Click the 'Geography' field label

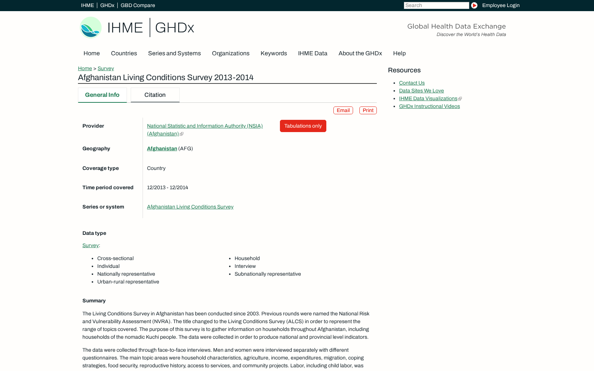coord(96,148)
